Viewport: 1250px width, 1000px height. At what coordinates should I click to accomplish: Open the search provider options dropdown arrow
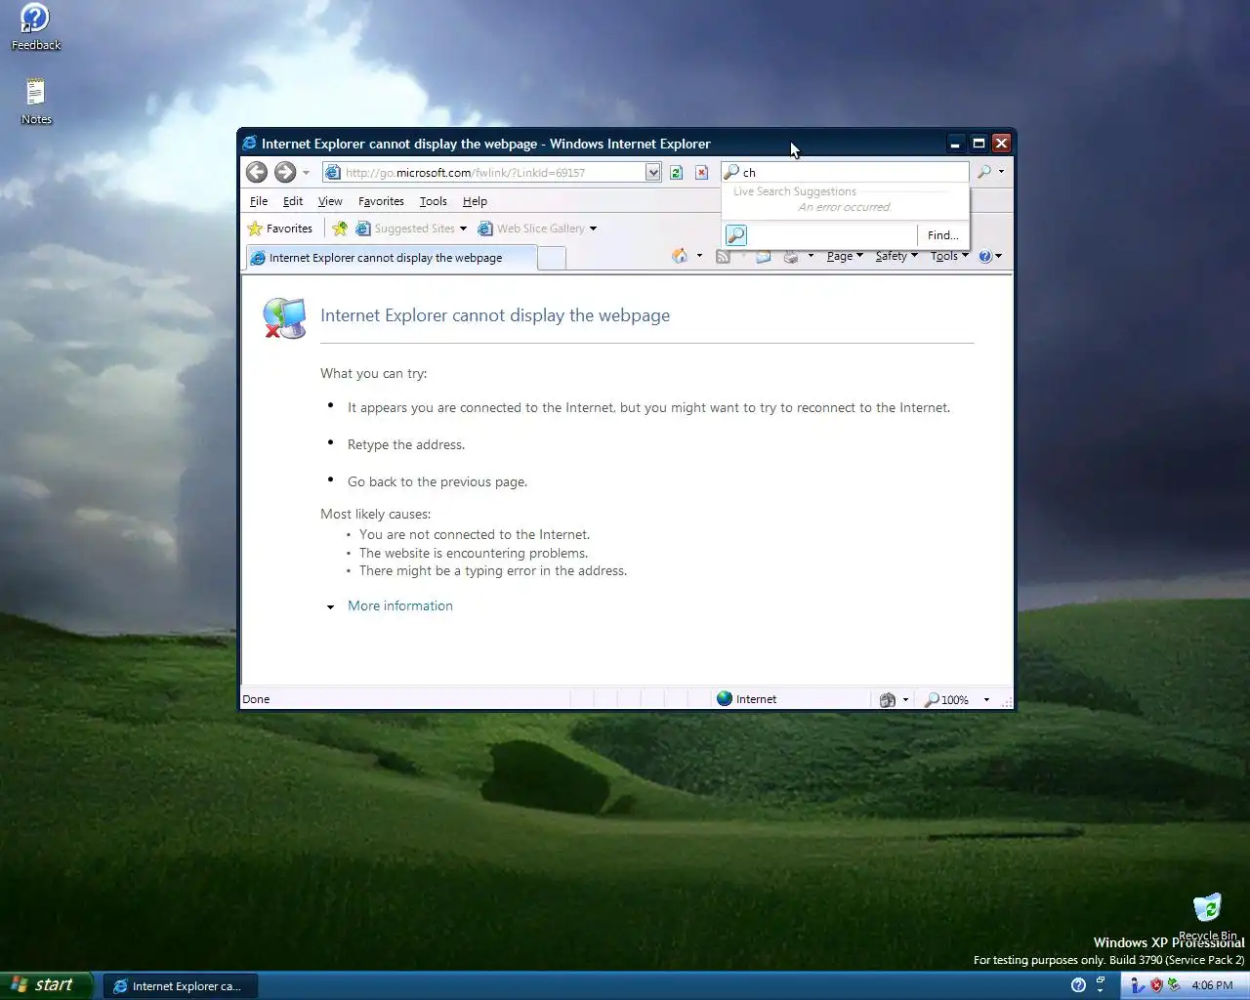(1001, 172)
